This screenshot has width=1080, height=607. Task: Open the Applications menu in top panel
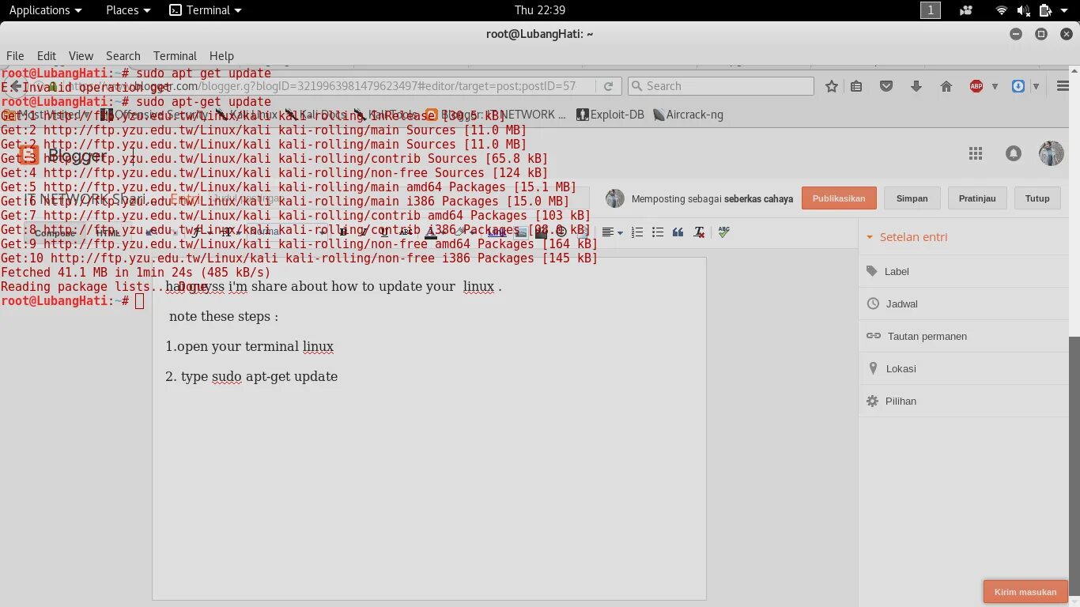tap(45, 10)
